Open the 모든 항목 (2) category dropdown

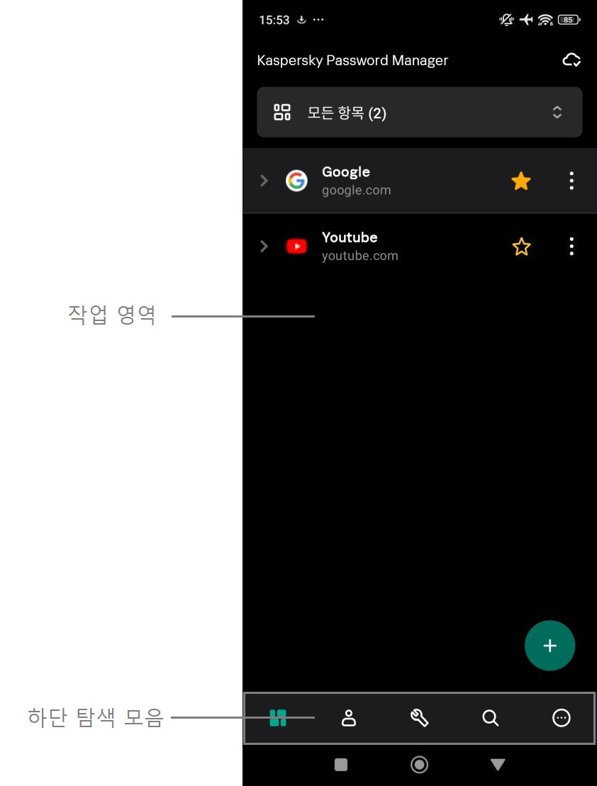point(420,112)
